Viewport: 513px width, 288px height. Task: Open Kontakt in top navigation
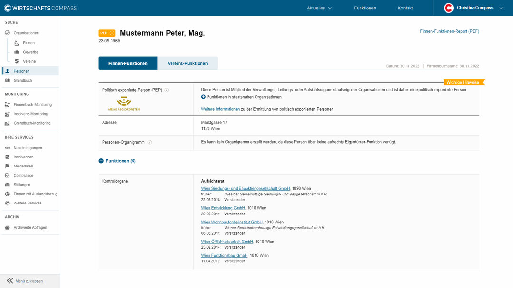(x=405, y=8)
